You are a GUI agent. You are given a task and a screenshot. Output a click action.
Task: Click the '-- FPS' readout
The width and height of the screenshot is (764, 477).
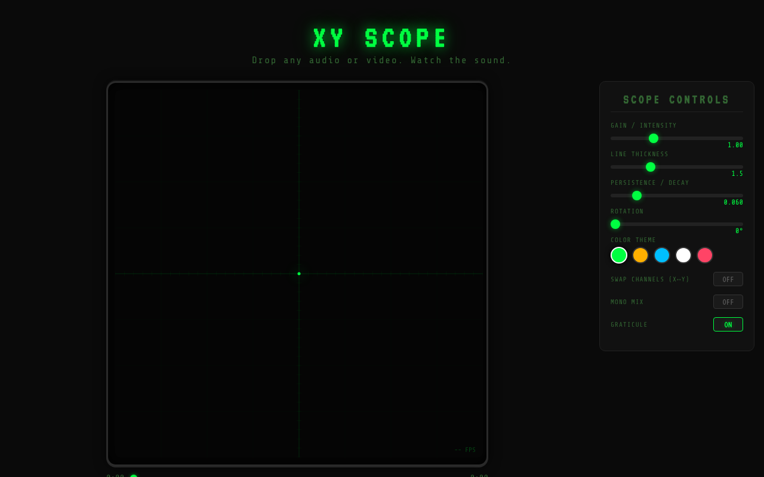(x=465, y=450)
